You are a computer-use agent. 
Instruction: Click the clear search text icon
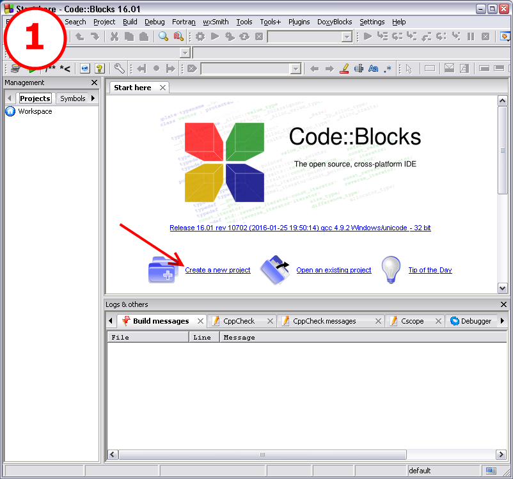193,68
